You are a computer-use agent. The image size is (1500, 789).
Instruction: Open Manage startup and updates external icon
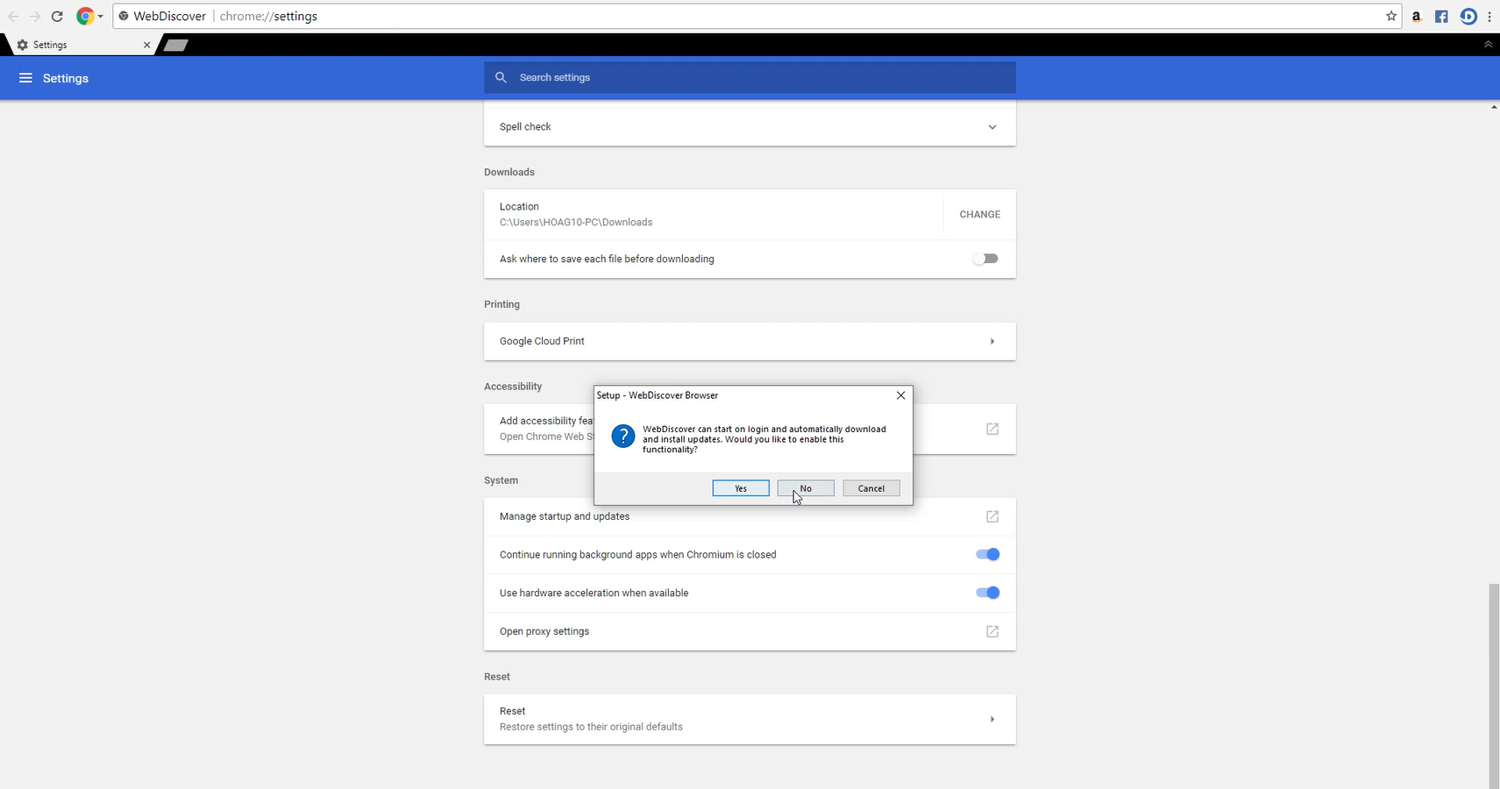992,516
